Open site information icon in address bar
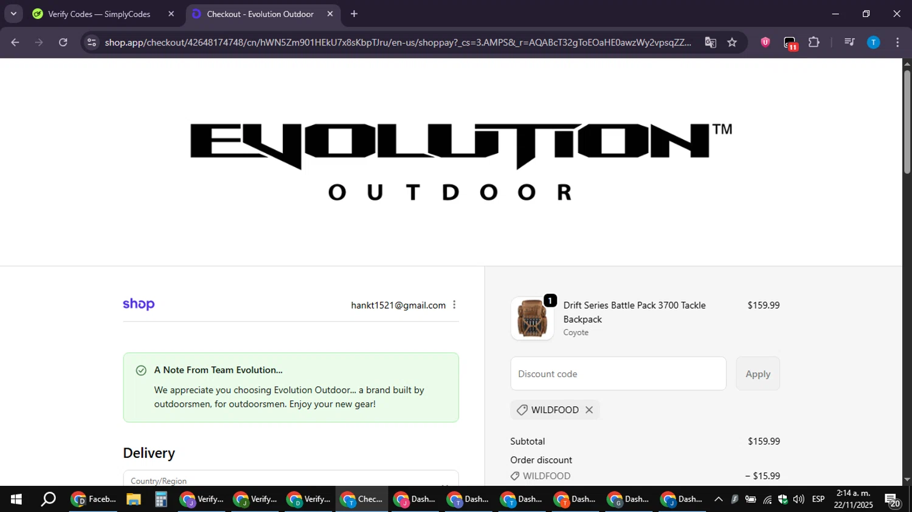912x512 pixels. (92, 43)
